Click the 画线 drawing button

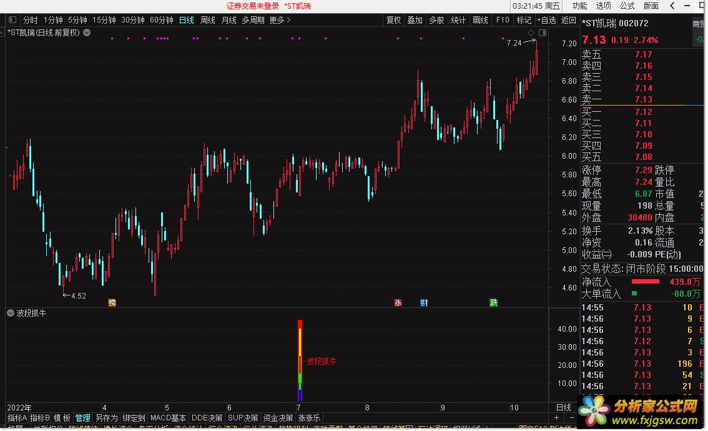[x=481, y=20]
